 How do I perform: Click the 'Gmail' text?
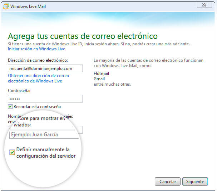99,79
